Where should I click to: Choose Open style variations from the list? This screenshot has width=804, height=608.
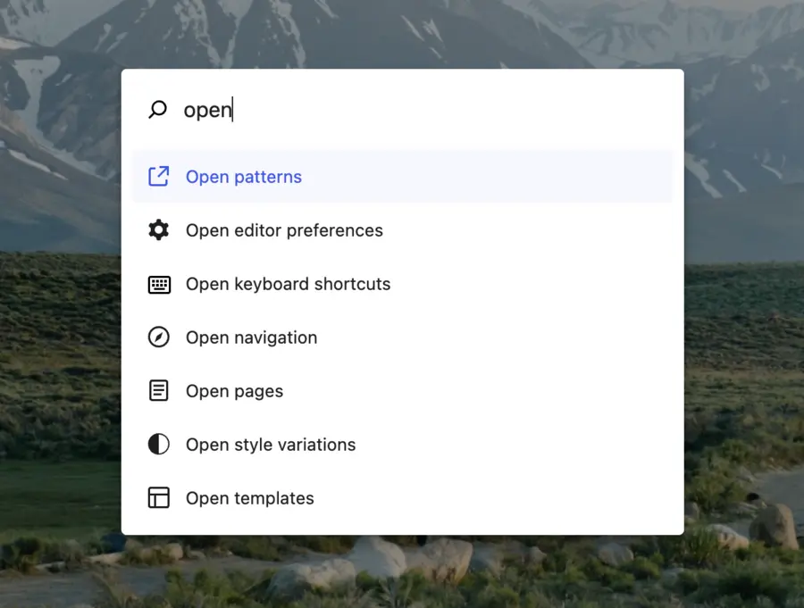click(x=271, y=444)
